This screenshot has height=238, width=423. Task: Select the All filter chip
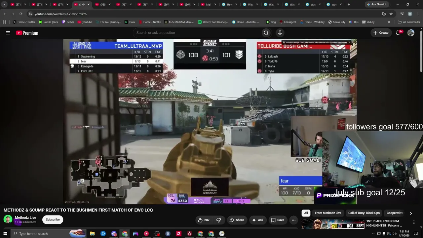(x=306, y=213)
